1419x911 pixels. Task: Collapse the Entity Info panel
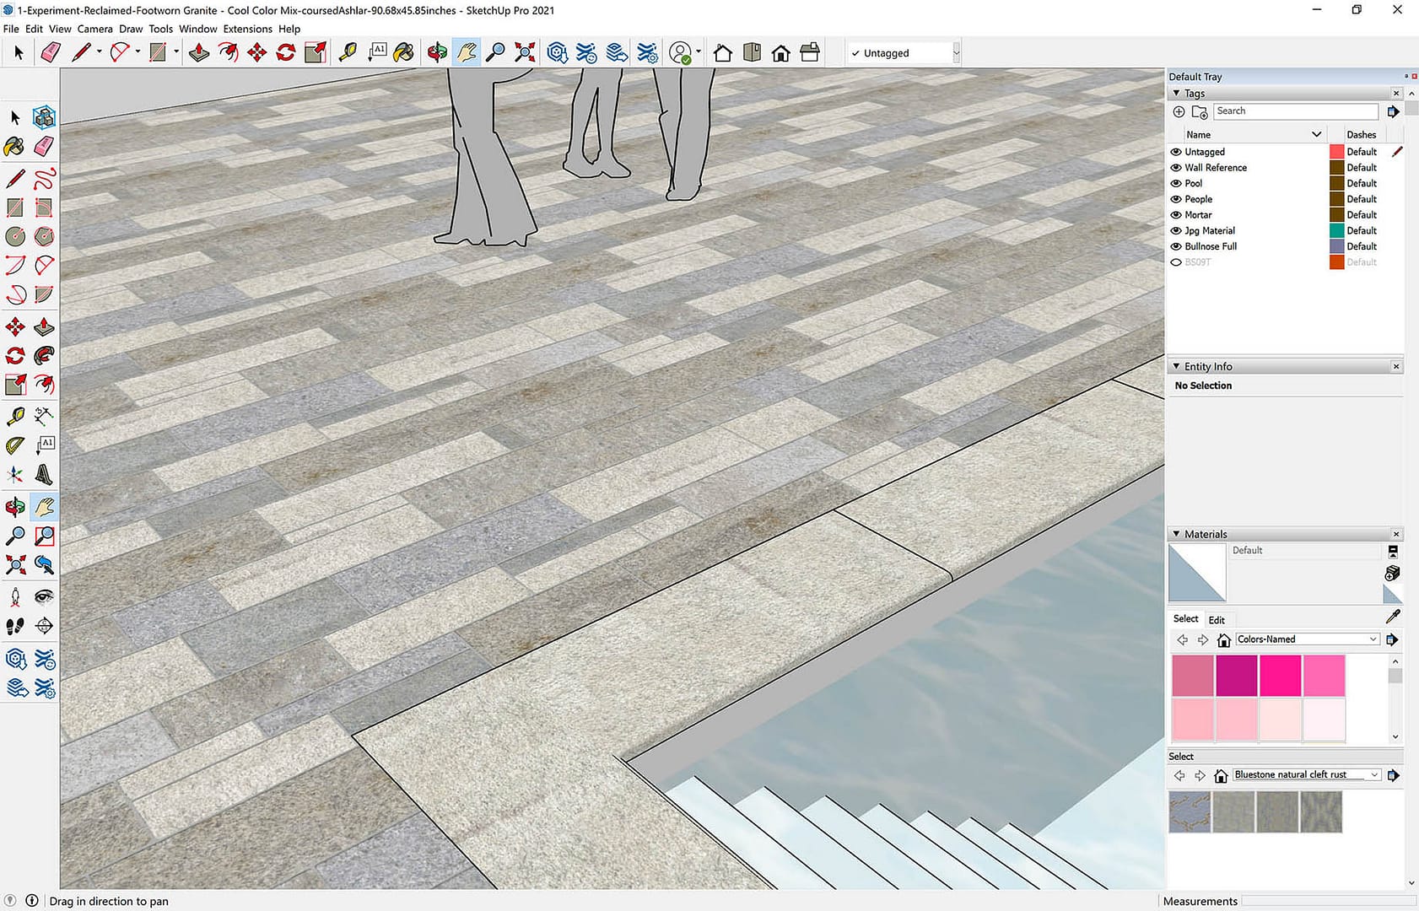pos(1176,367)
